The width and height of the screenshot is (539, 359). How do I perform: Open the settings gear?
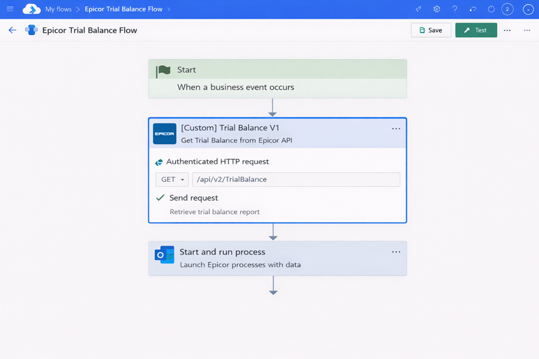(x=437, y=9)
